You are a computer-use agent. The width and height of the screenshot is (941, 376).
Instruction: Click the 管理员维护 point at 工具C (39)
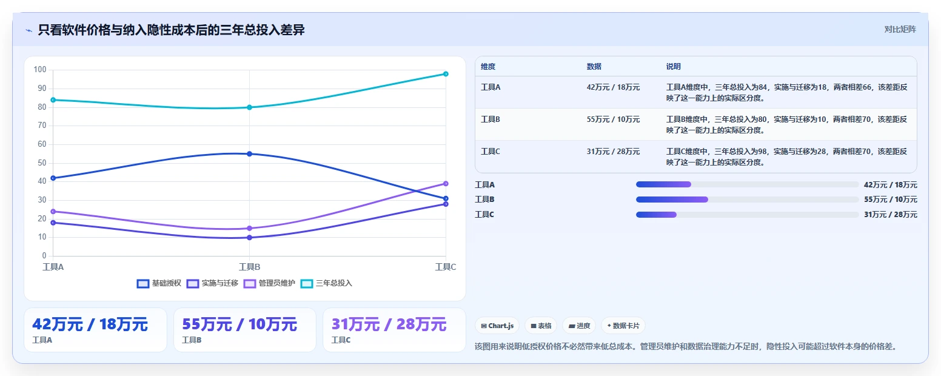(446, 183)
